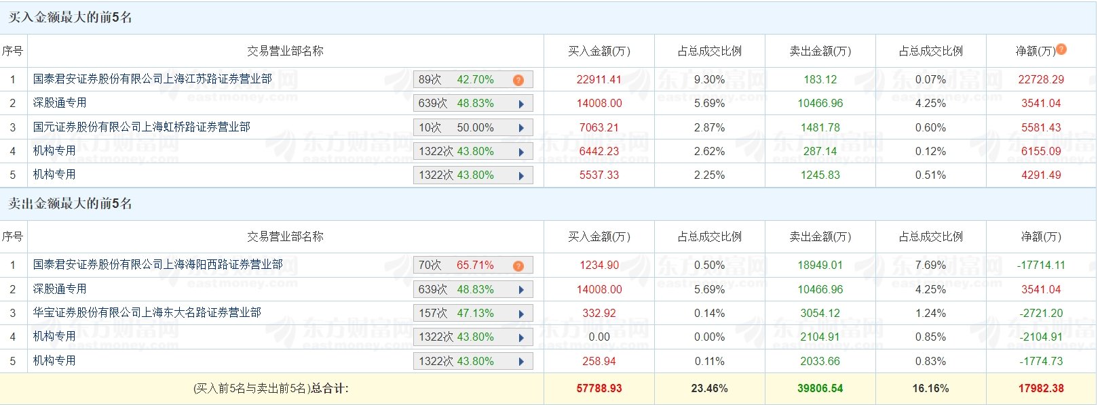Open 国元证券上海虹桥路证券营业部 link
1100x405 pixels.
tap(141, 127)
